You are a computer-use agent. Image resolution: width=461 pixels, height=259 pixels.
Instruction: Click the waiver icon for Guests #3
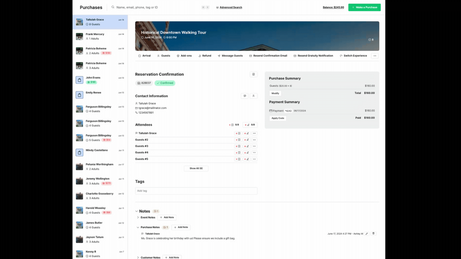(238, 146)
